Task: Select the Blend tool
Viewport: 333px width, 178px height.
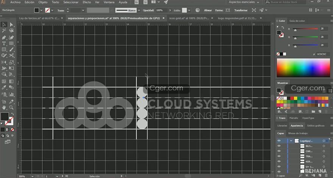Action: click(x=11, y=87)
